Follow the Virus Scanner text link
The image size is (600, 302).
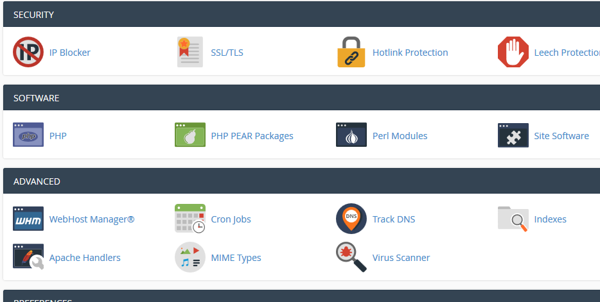pyautogui.click(x=401, y=258)
